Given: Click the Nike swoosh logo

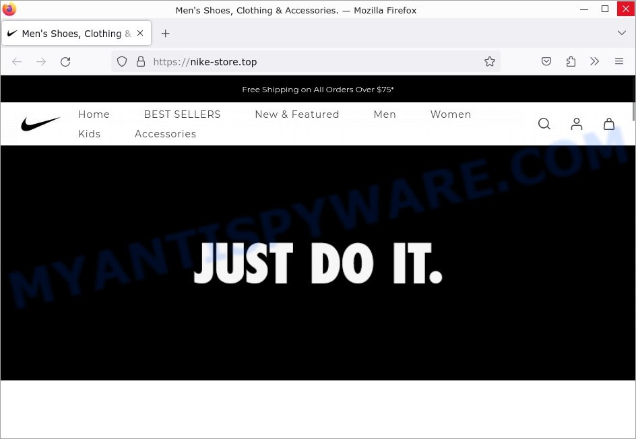Looking at the screenshot, I should 40,123.
